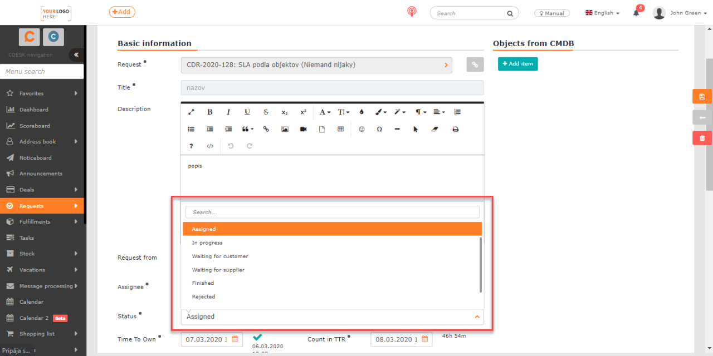Decrease indent in the editor

click(x=210, y=129)
